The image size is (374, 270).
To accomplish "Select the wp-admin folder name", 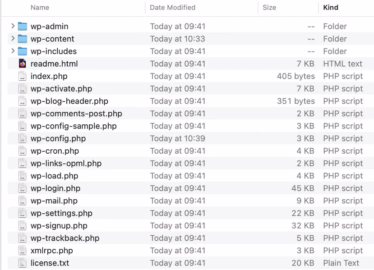I will point(49,26).
